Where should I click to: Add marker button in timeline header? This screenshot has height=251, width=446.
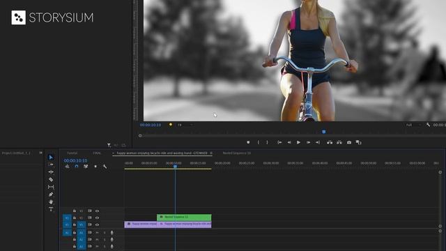(x=95, y=167)
